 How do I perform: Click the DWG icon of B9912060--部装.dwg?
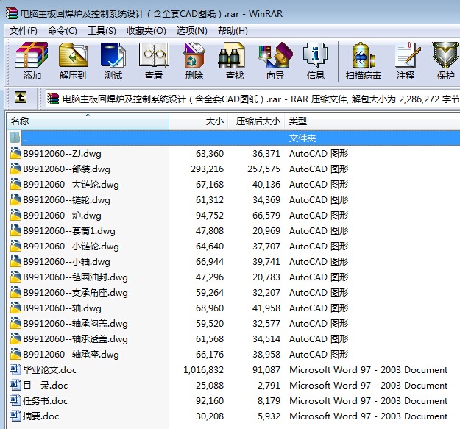click(x=15, y=169)
